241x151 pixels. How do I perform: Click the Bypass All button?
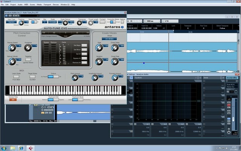[x=84, y=58]
